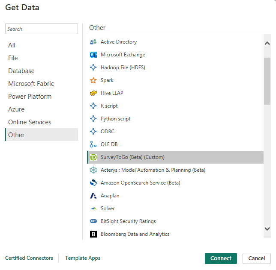This screenshot has height=270, width=276.
Task: Choose Bloomberg Data and Analytics label
Action: click(135, 234)
